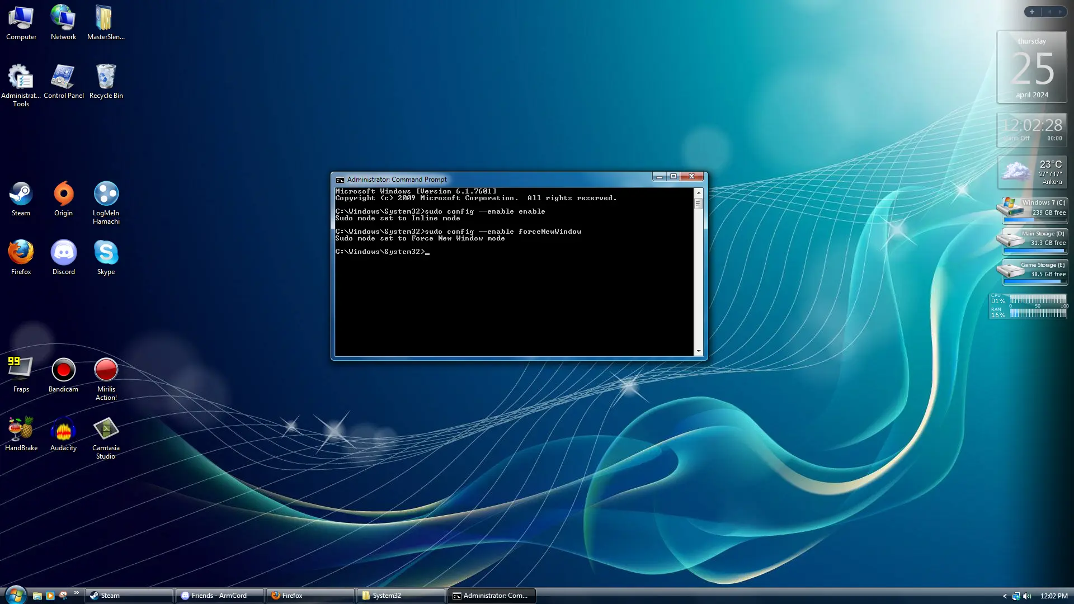This screenshot has width=1074, height=604.
Task: Select the Recycle Bin
Action: click(x=106, y=81)
